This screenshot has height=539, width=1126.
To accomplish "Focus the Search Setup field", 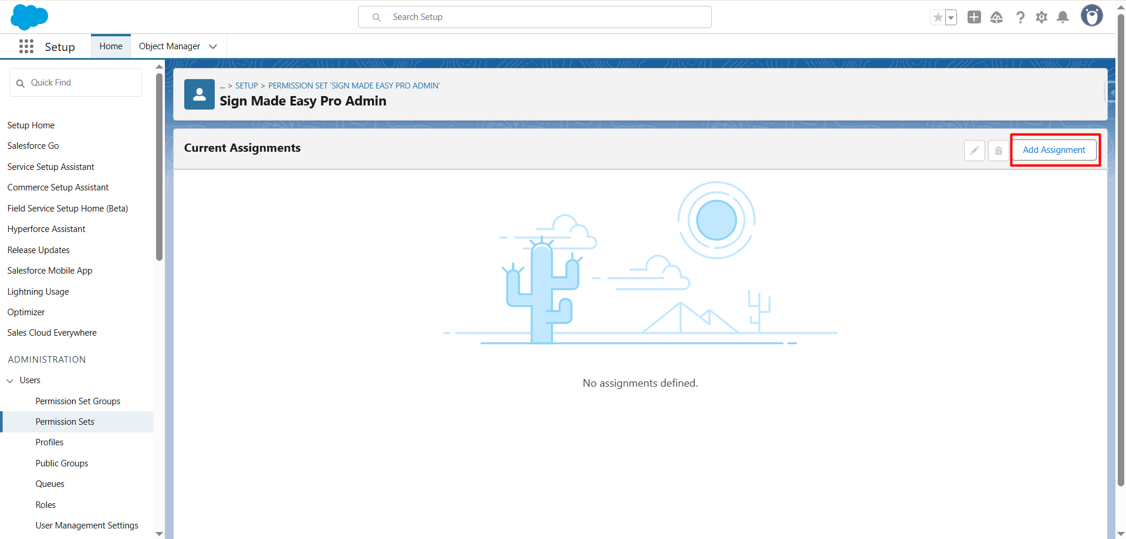I will click(535, 17).
